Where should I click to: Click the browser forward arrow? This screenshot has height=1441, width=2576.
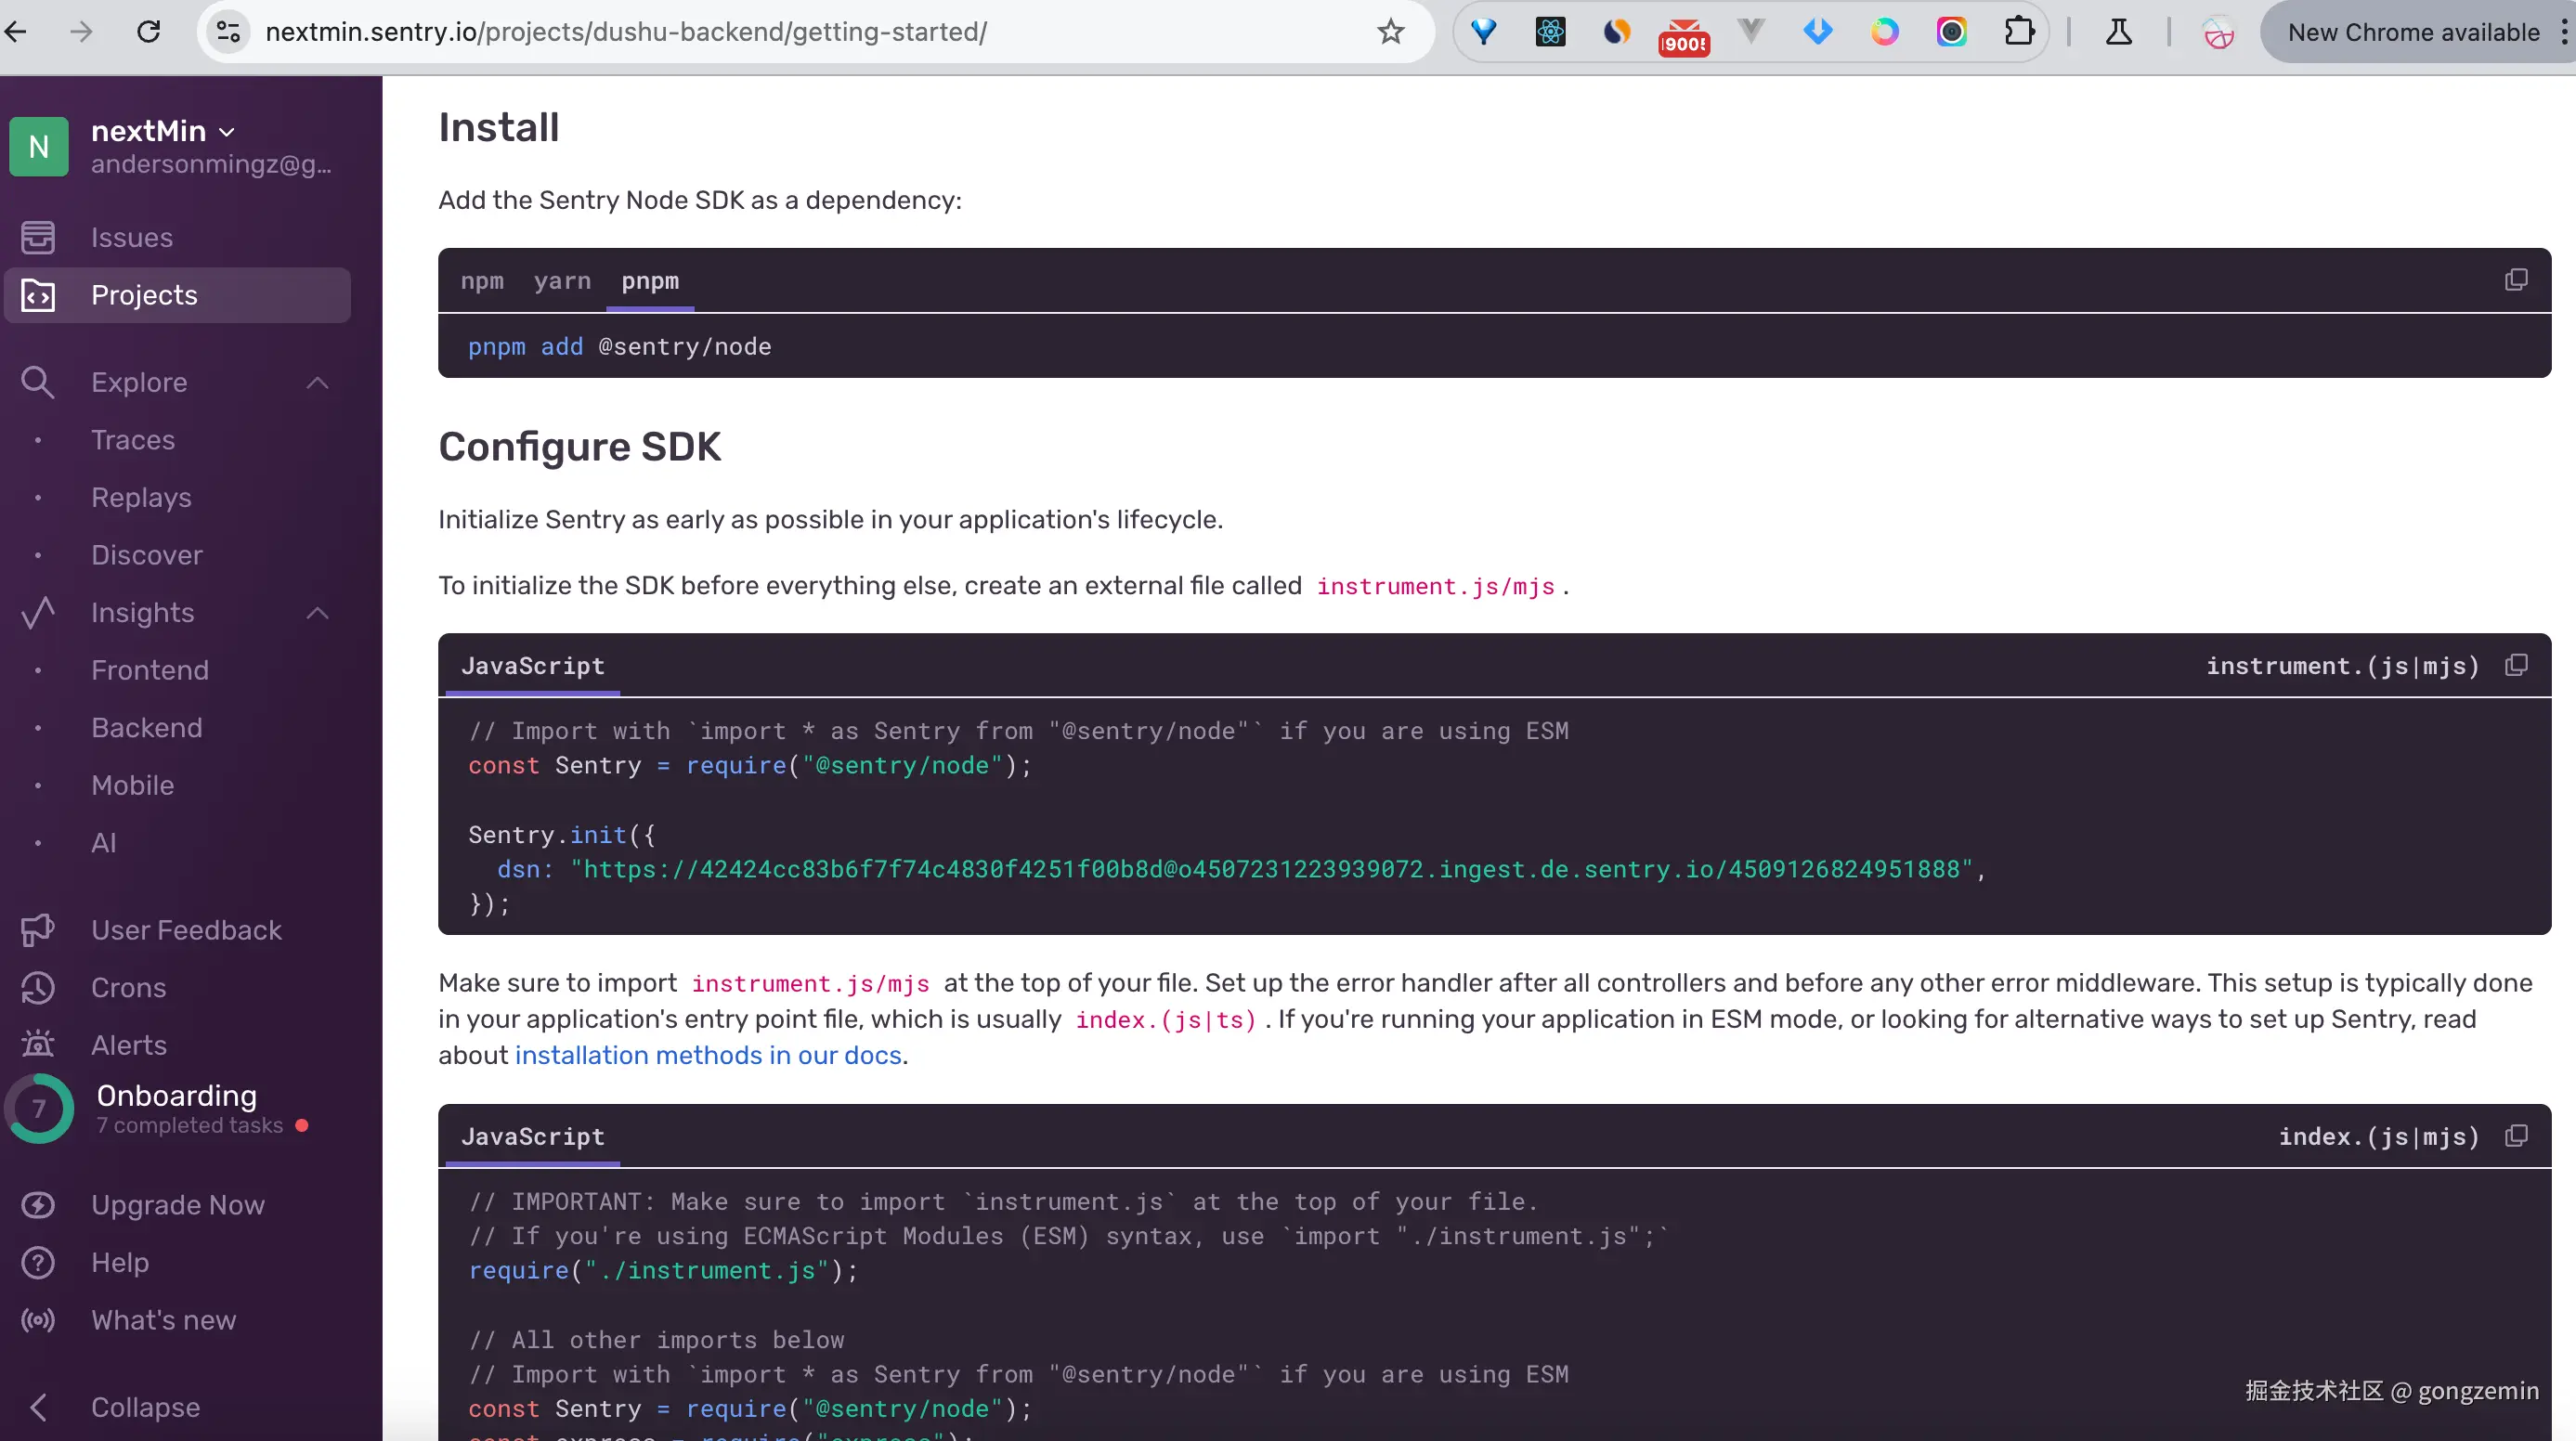[82, 32]
